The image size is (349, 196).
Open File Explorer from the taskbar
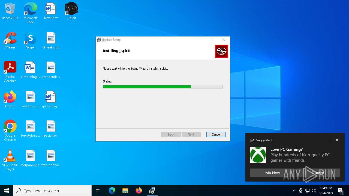[125, 191]
